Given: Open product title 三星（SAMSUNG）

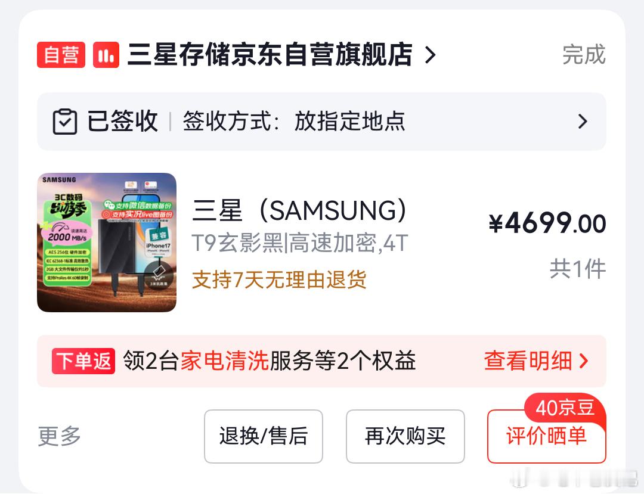Looking at the screenshot, I should [x=299, y=210].
